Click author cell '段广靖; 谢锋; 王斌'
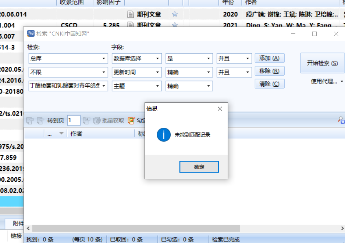 coord(292,14)
